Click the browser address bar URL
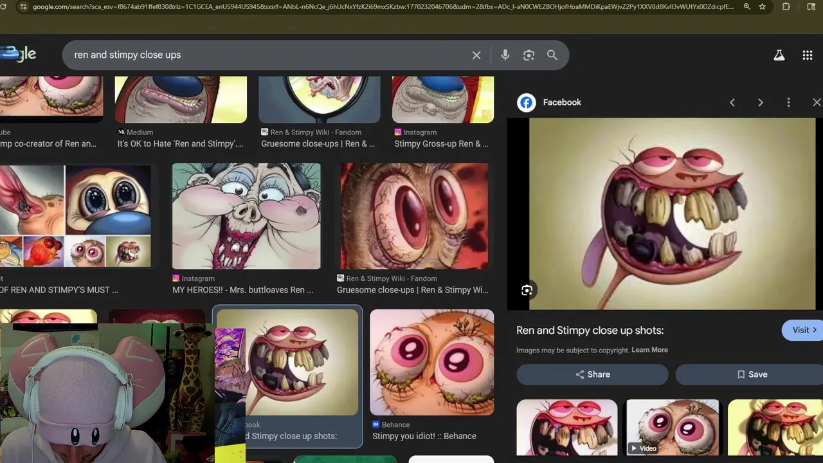 pyautogui.click(x=383, y=6)
